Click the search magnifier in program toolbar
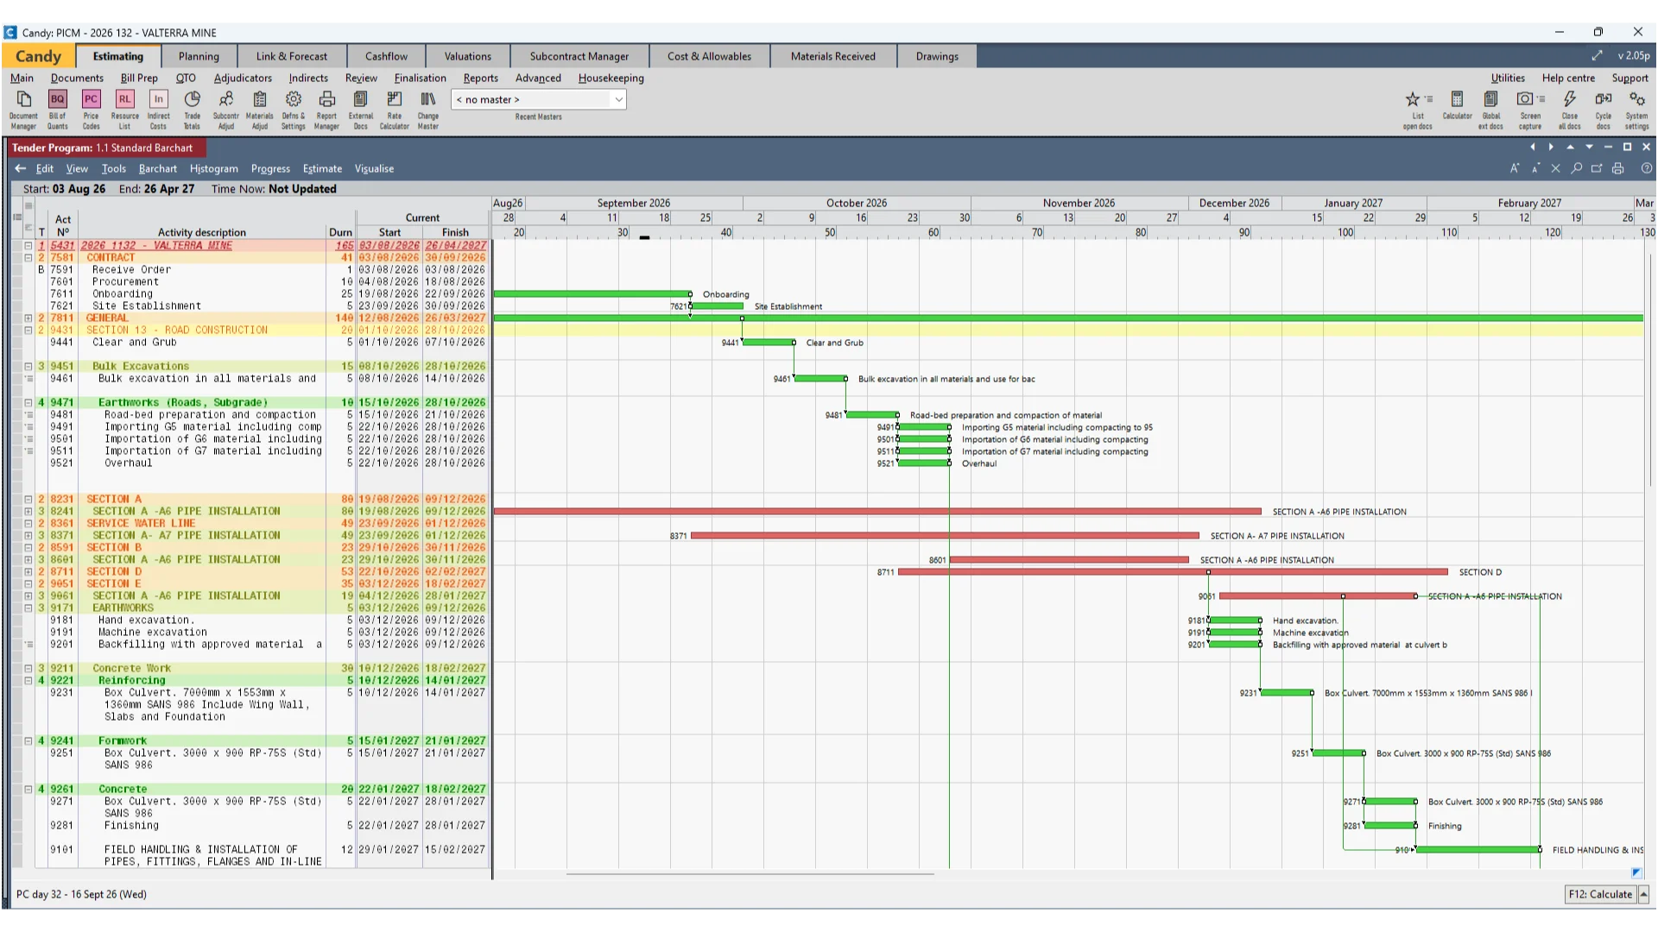 pyautogui.click(x=1576, y=168)
